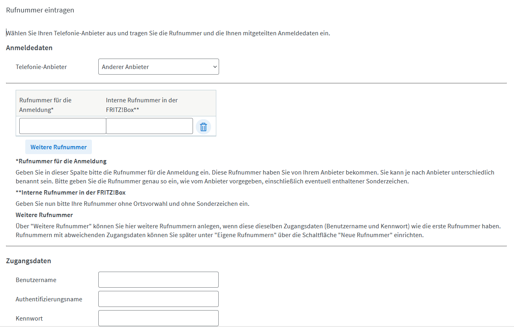
Task: Click into the Benutzername text field
Action: (158, 280)
